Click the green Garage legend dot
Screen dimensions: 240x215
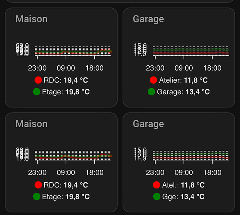pos(151,92)
